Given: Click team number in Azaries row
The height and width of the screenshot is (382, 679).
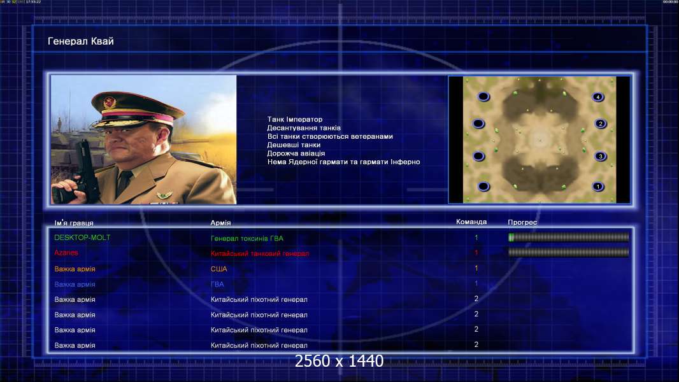Looking at the screenshot, I should [476, 253].
